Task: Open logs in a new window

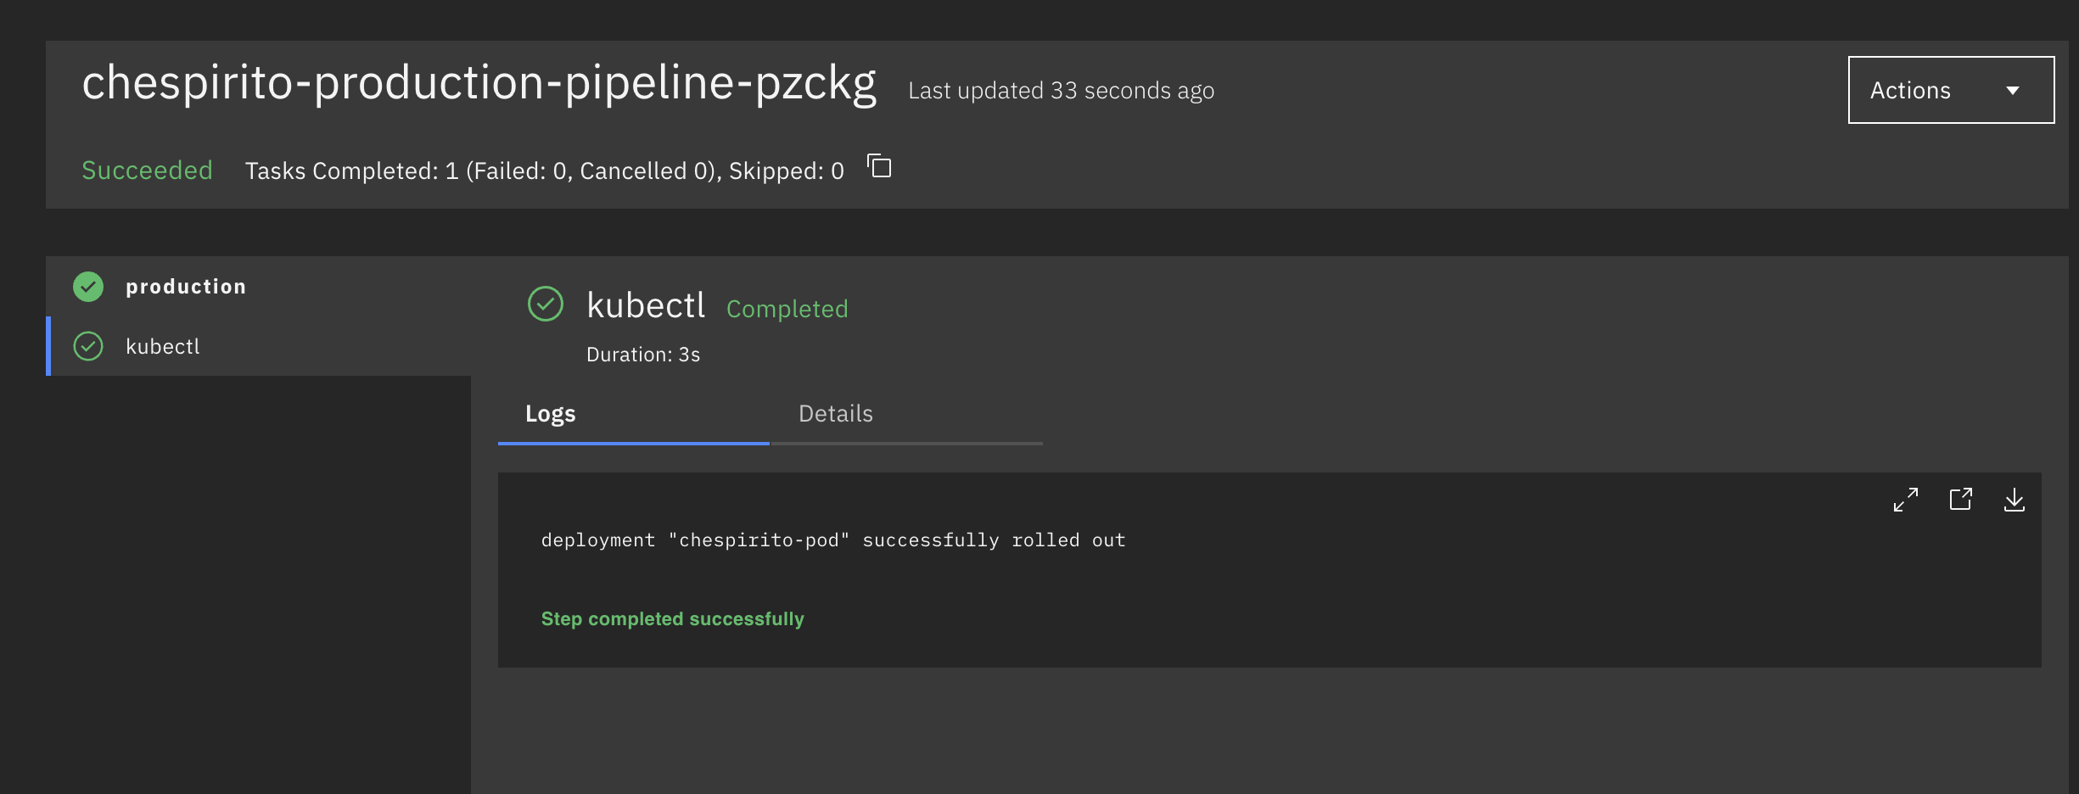Action: coord(1960,500)
